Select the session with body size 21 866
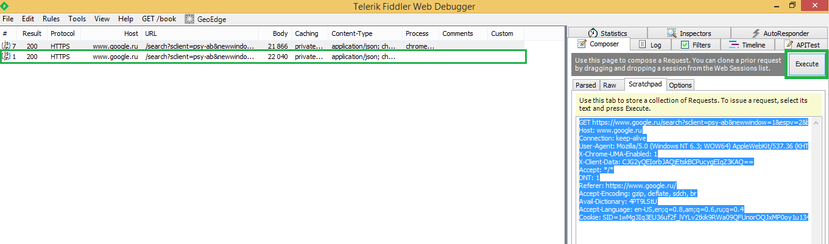This screenshot has width=829, height=244. [x=263, y=46]
